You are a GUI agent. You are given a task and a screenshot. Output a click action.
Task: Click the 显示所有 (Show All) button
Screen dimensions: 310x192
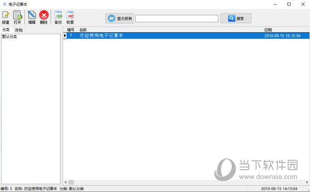pos(119,19)
